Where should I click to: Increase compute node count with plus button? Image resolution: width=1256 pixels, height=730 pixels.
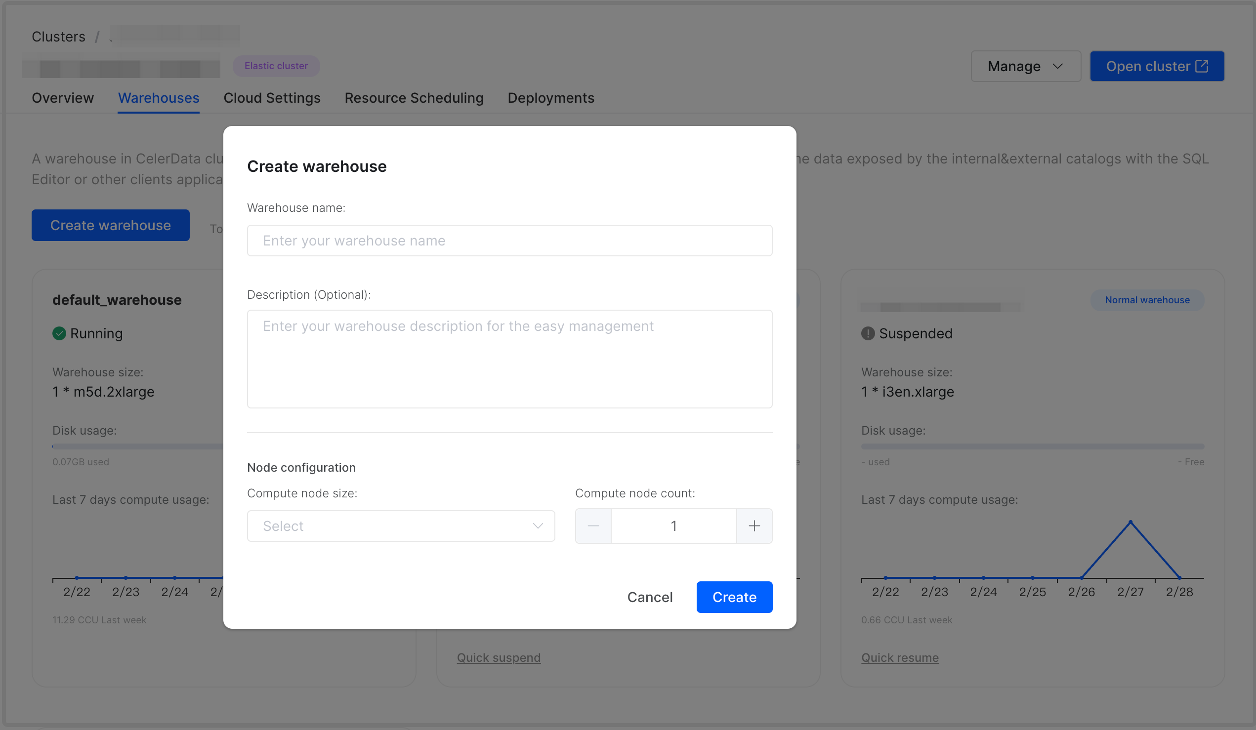754,526
